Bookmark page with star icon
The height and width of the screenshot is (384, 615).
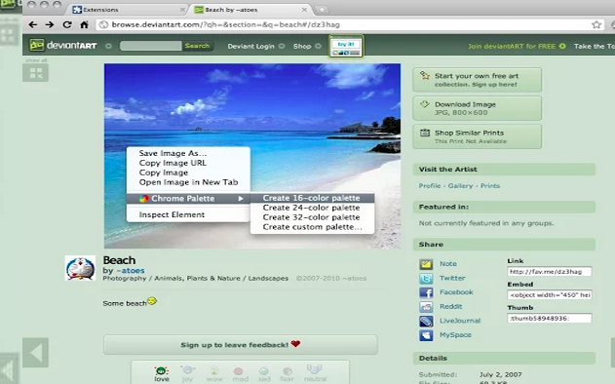(x=596, y=24)
